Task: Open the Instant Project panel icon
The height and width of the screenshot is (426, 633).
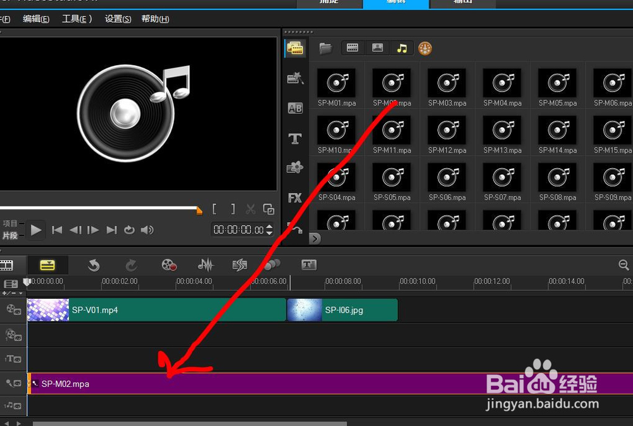Action: [295, 78]
